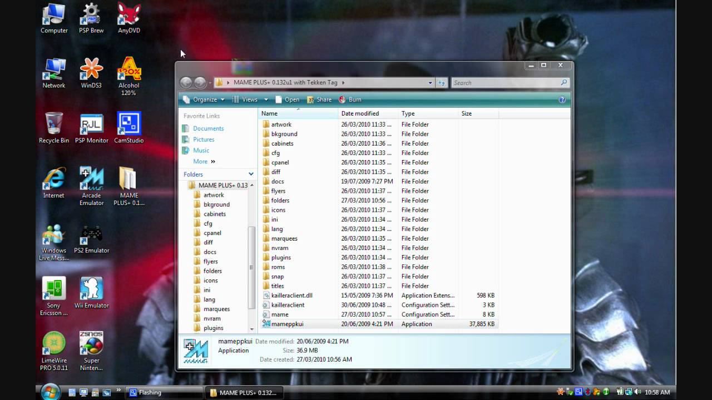Click breadcrumb arrow after MAME PLUS+ folder
The image size is (712, 400).
[343, 83]
